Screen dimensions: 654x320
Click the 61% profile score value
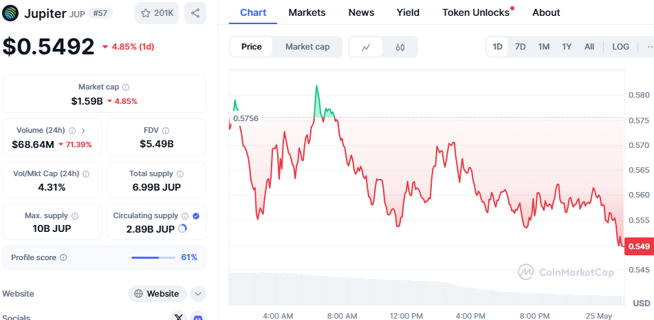[189, 257]
